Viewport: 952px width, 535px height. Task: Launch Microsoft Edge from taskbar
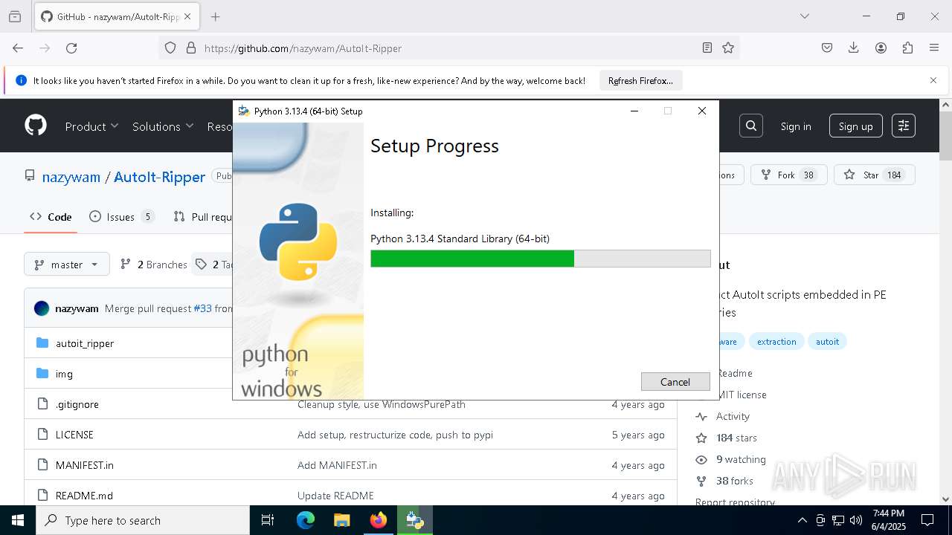click(306, 520)
